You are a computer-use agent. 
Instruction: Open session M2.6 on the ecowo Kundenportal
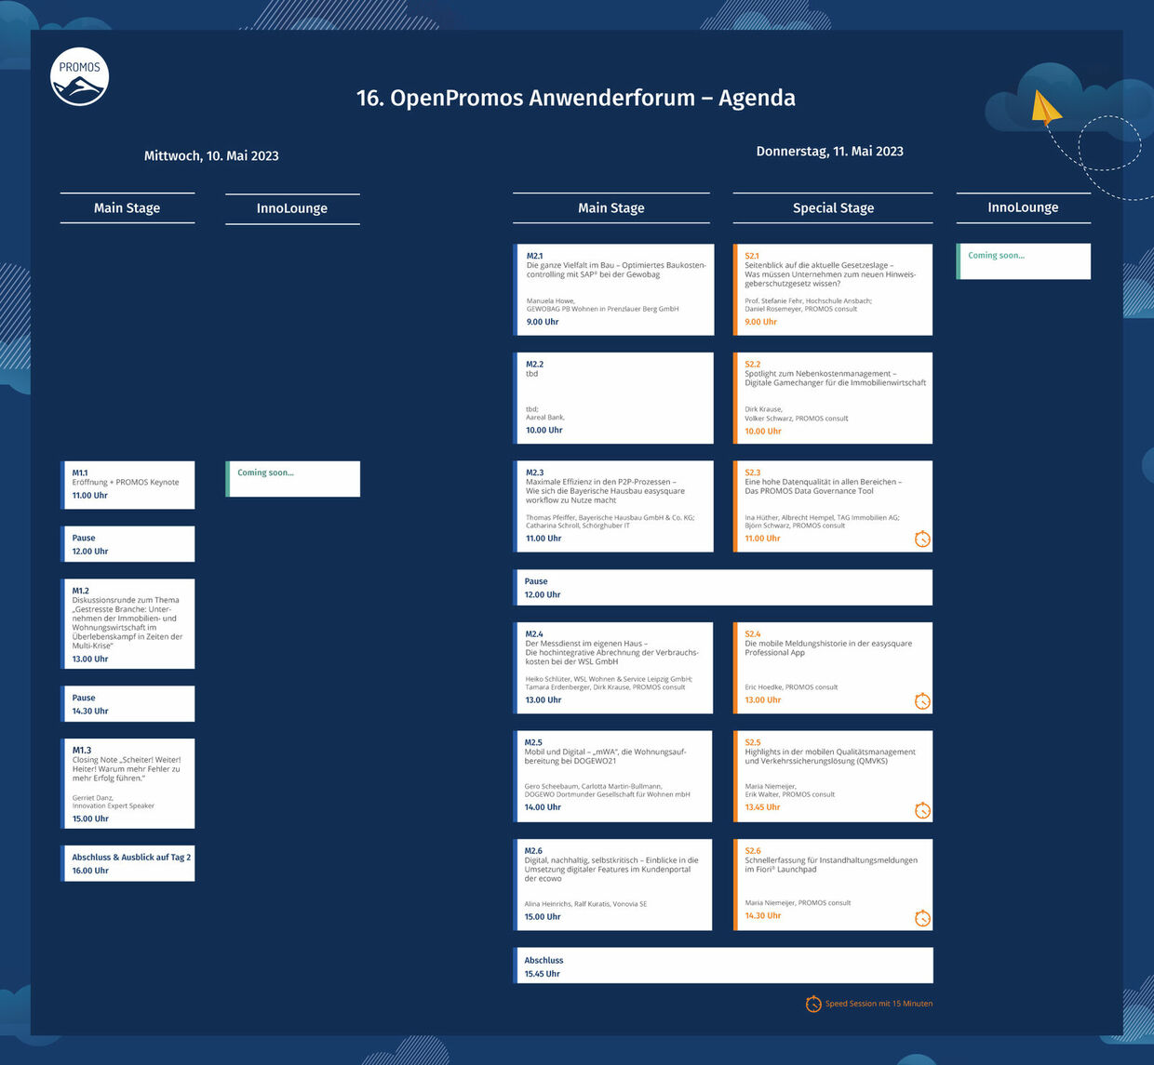[x=614, y=884]
